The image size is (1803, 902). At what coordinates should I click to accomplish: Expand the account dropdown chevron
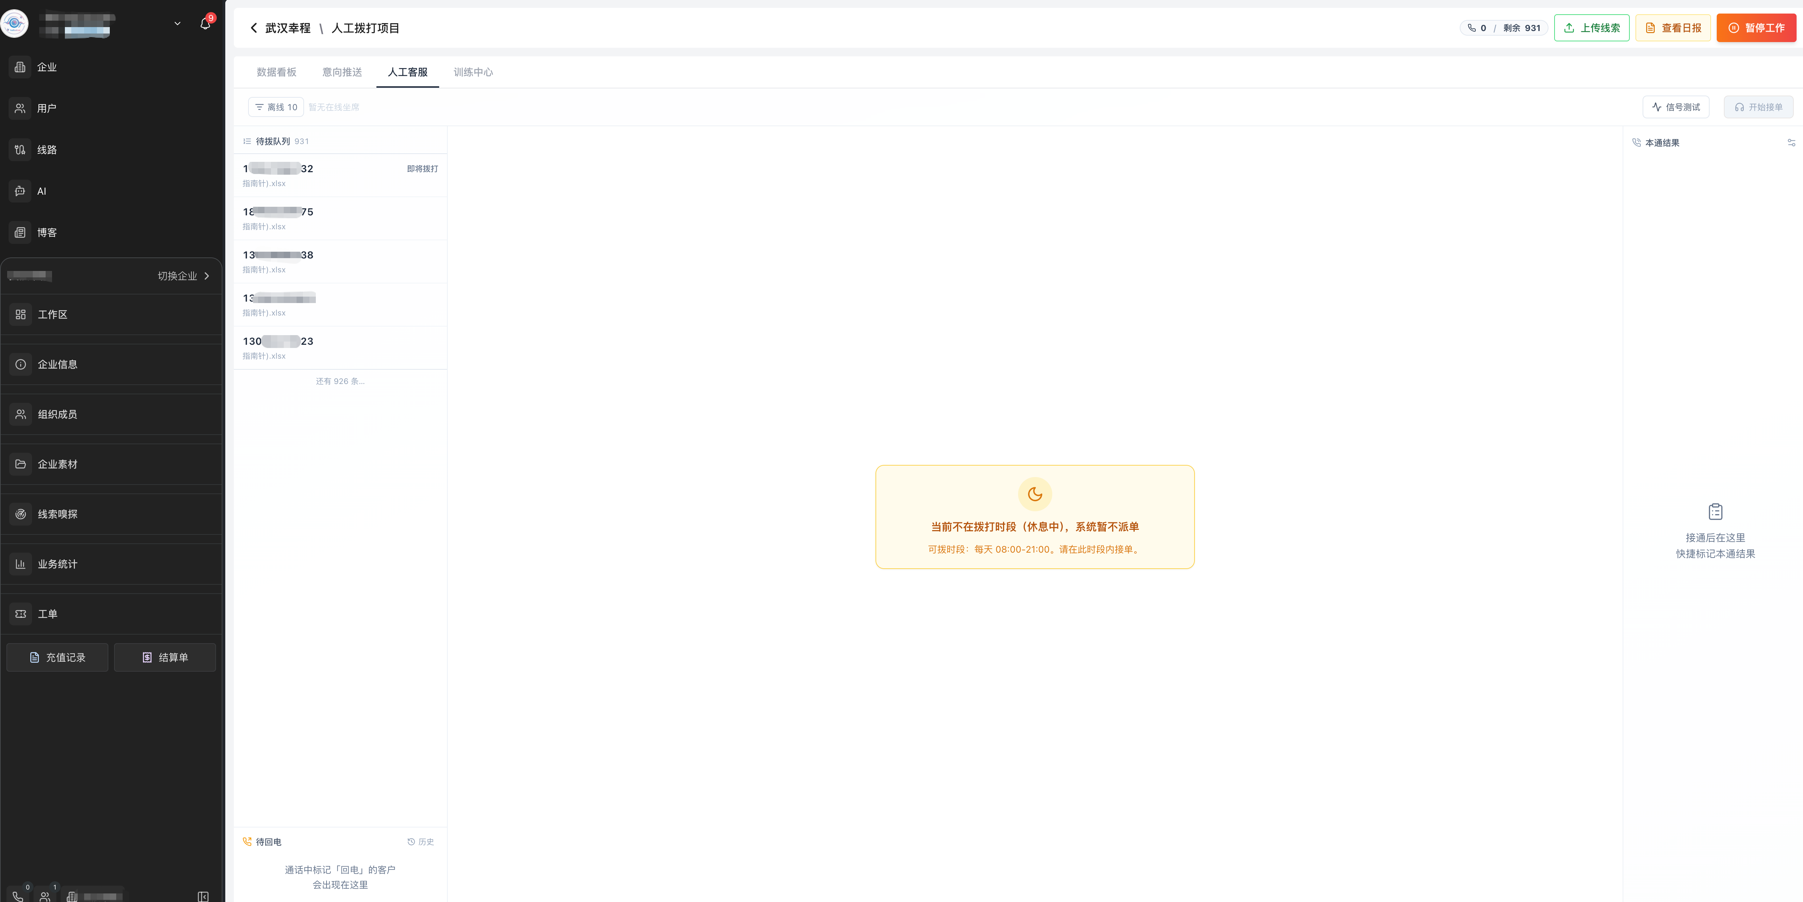click(177, 24)
